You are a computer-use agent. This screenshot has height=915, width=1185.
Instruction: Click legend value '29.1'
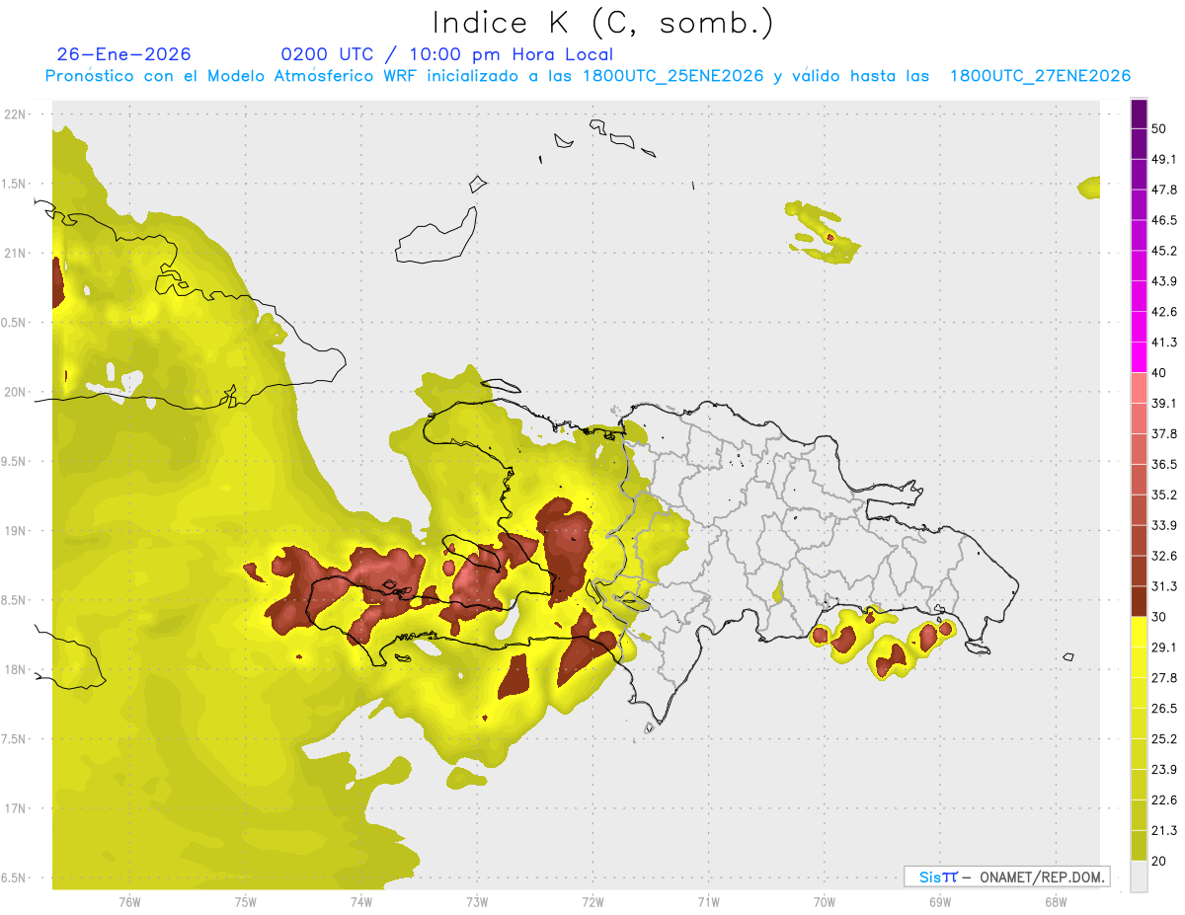pos(1163,647)
